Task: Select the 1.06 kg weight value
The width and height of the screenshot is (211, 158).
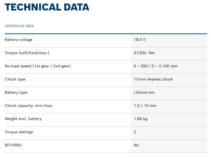Action: [x=141, y=119]
